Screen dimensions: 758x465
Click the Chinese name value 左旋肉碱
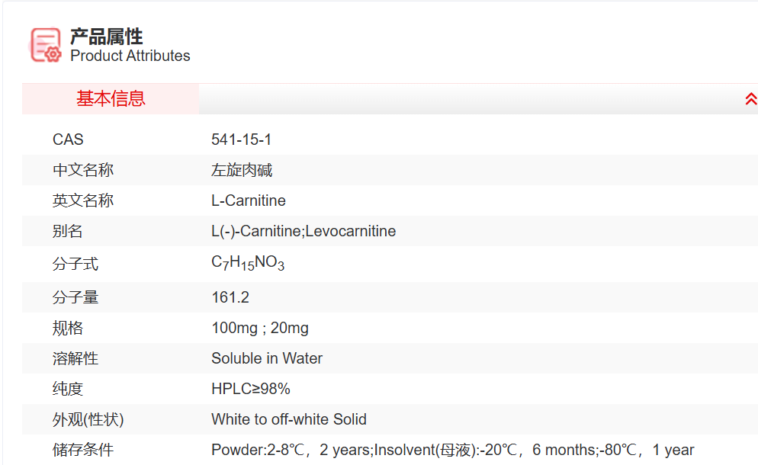(x=242, y=170)
